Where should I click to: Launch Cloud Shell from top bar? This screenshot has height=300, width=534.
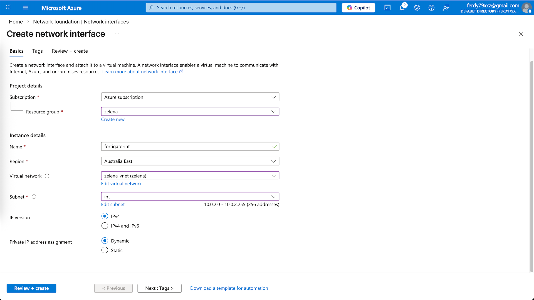(x=387, y=8)
